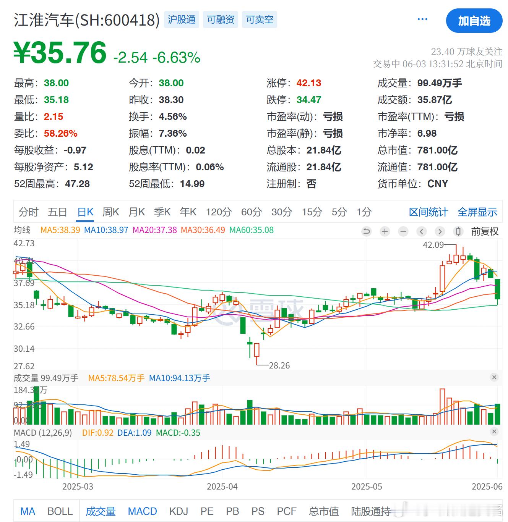The height and width of the screenshot is (522, 508).
Task: Click the MA20:37.38 moving average label
Action: [x=155, y=230]
